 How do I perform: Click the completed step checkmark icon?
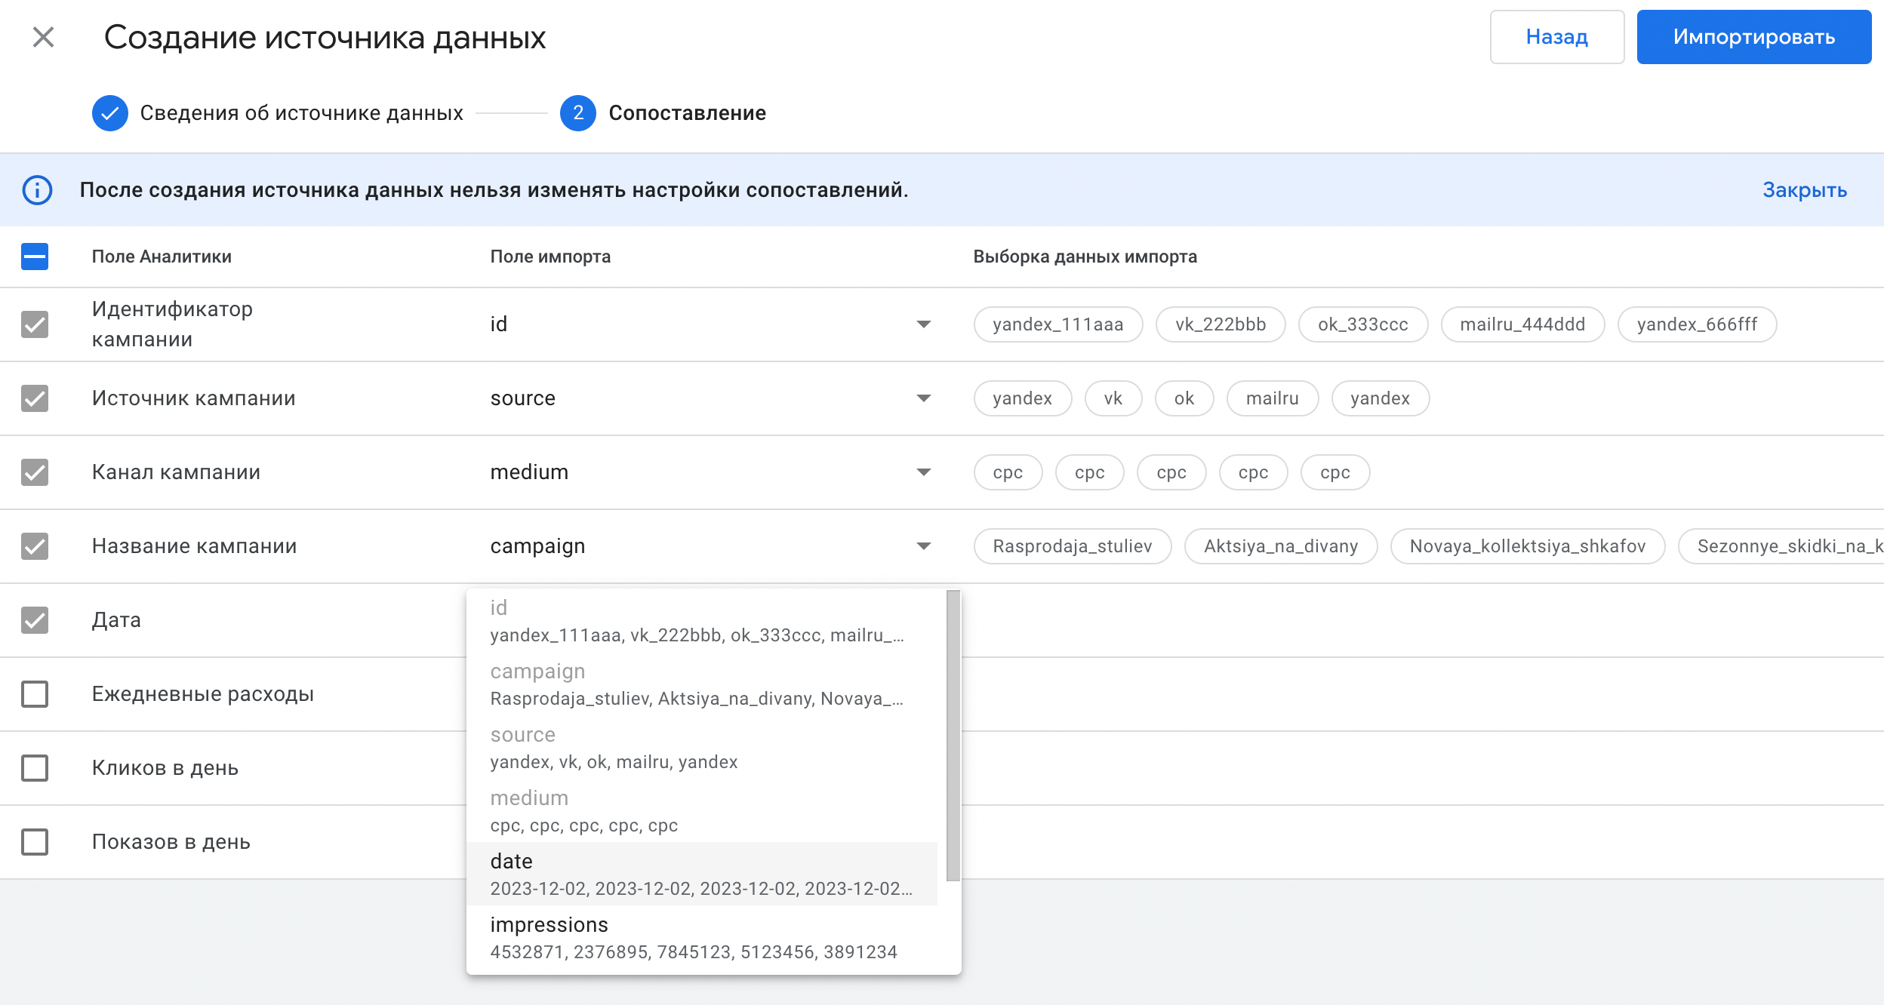[x=110, y=113]
